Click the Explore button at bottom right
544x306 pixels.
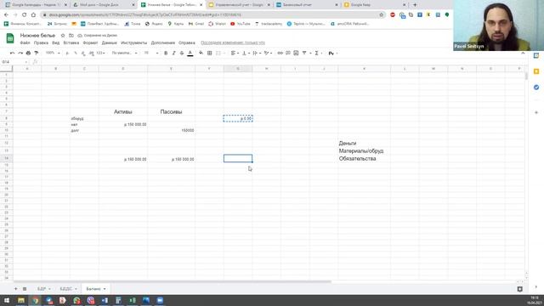click(x=519, y=289)
